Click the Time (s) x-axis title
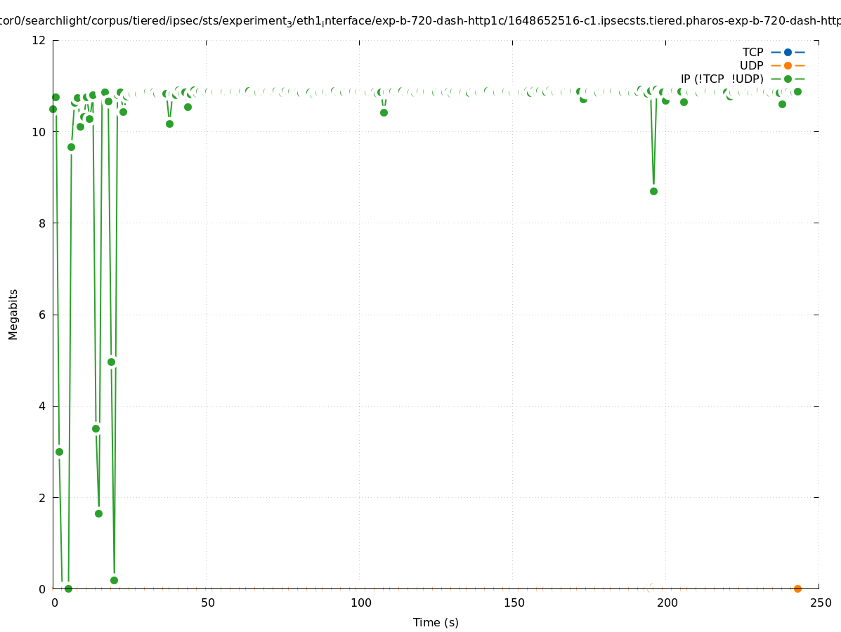The height and width of the screenshot is (632, 841). coord(436,622)
